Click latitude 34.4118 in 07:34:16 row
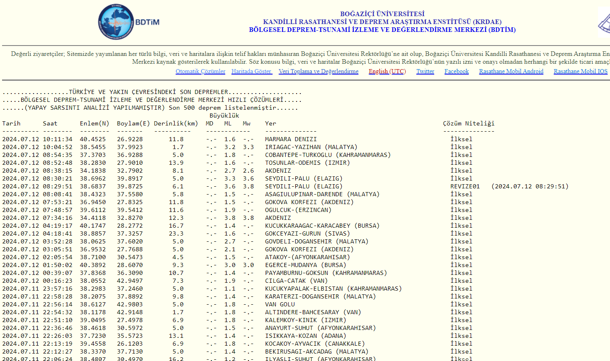 click(93, 218)
